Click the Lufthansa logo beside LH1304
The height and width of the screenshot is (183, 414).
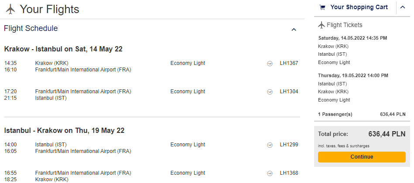(270, 91)
